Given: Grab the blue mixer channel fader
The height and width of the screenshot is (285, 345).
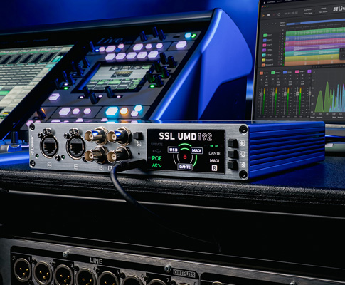Looking at the screenshot, I should [285, 94].
